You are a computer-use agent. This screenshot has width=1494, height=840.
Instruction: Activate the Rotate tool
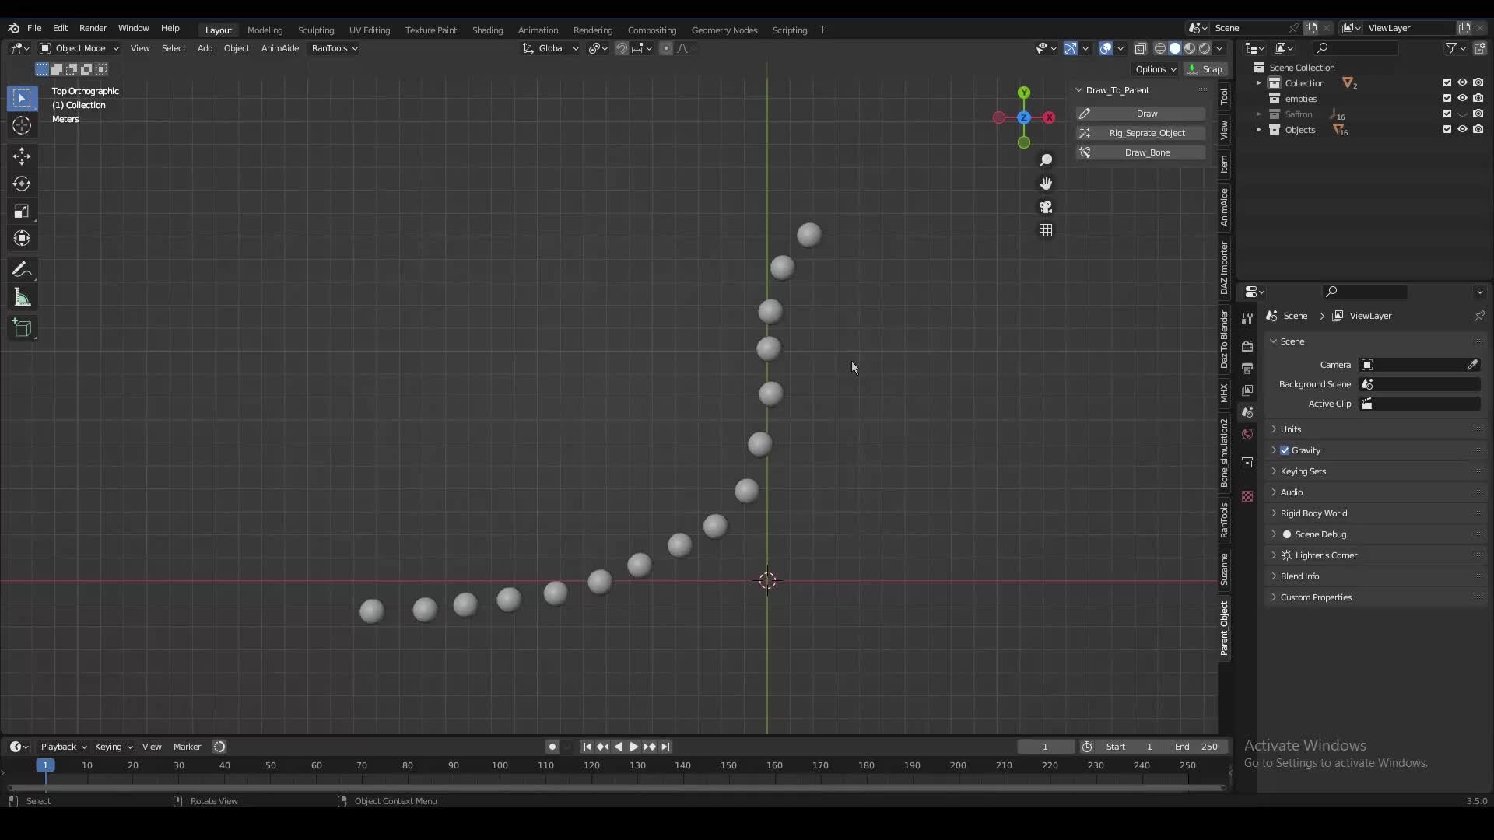click(22, 184)
